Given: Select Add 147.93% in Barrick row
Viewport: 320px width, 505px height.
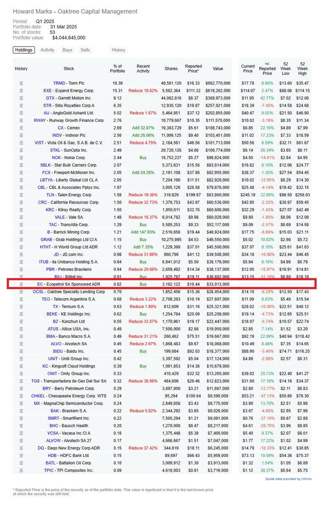Looking at the screenshot, I should tap(143, 232).
